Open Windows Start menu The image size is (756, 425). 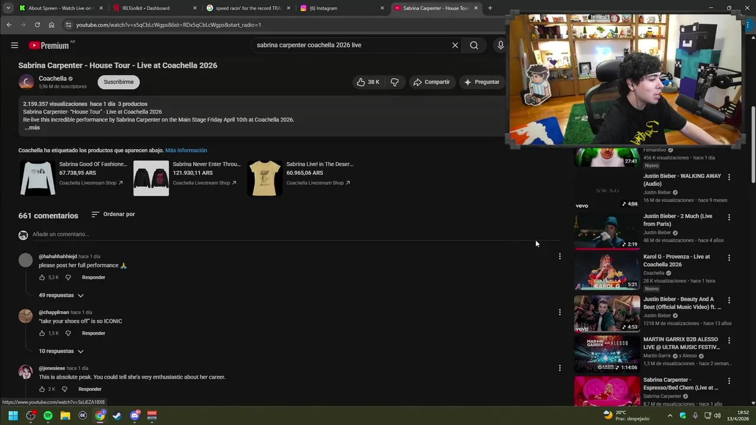13,416
